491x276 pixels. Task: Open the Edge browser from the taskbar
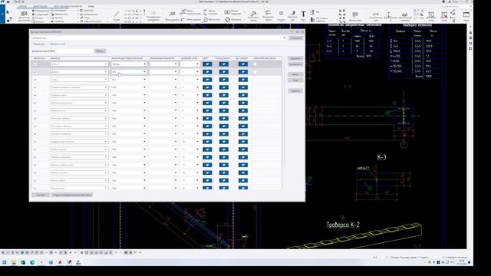click(x=32, y=262)
